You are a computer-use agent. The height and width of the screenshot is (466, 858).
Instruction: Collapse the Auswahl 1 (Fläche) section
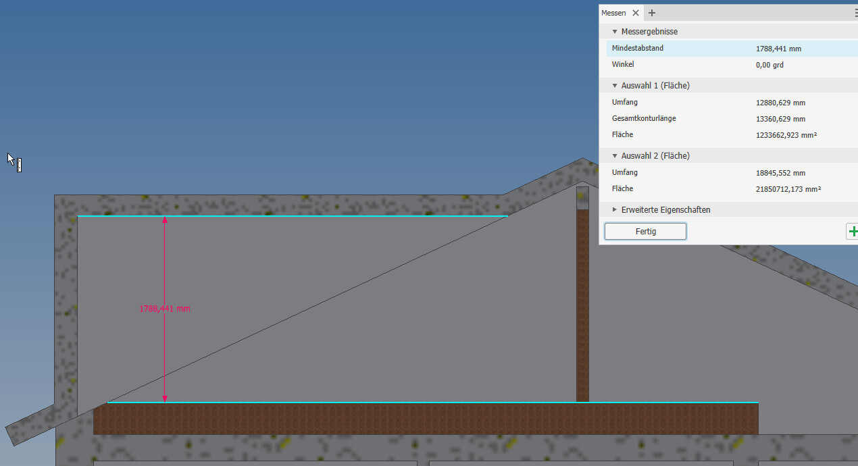[615, 86]
